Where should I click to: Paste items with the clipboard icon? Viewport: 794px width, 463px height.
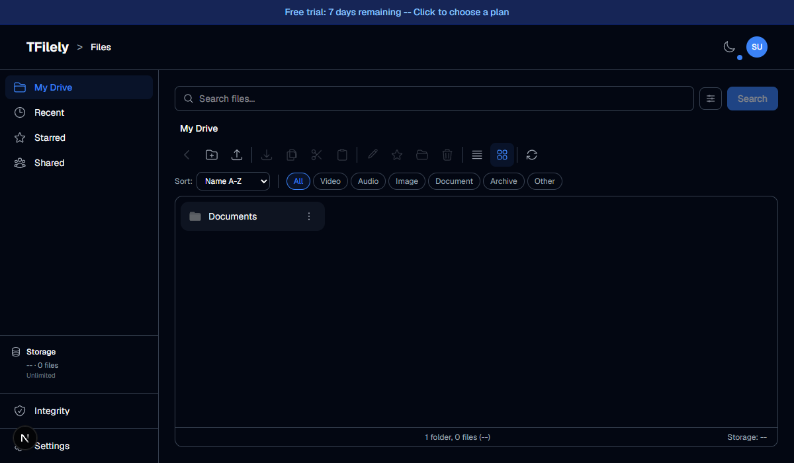coord(342,155)
